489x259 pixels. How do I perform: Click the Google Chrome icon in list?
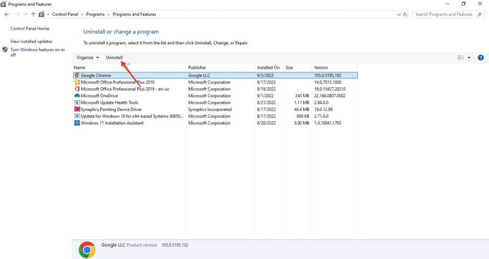click(77, 75)
